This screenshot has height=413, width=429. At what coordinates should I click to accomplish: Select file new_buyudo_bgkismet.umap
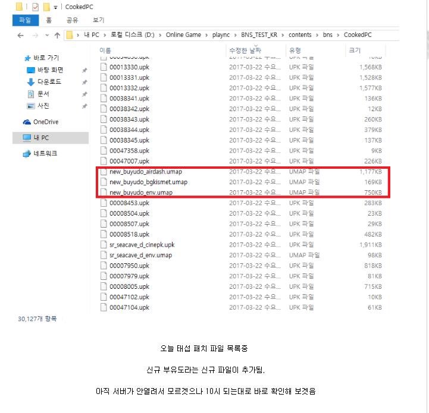[149, 182]
